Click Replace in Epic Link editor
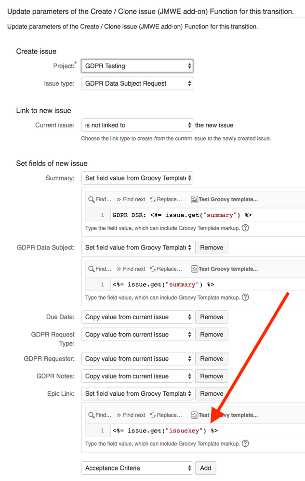 166,415
